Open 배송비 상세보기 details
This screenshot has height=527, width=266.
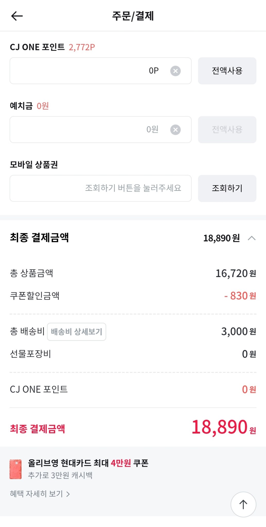click(x=76, y=332)
